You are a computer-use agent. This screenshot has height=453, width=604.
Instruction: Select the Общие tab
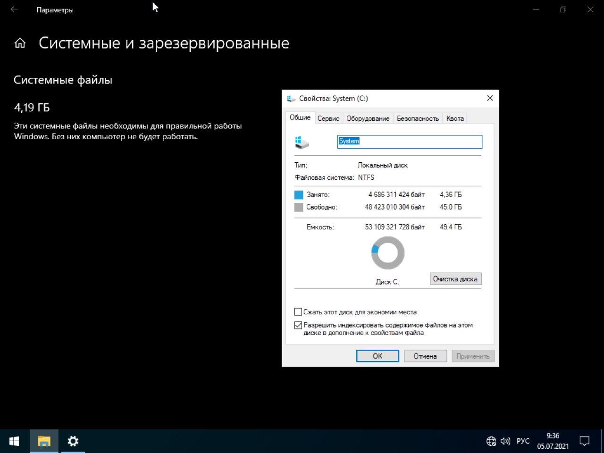300,117
